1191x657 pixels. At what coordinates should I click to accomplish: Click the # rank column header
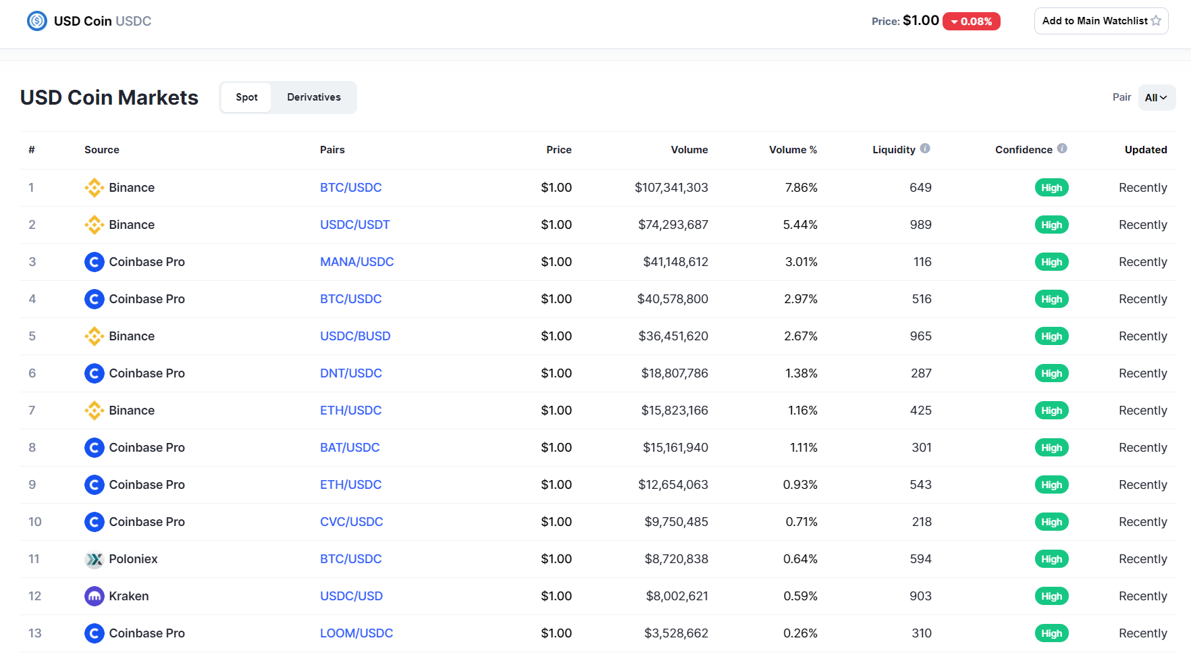tap(32, 150)
